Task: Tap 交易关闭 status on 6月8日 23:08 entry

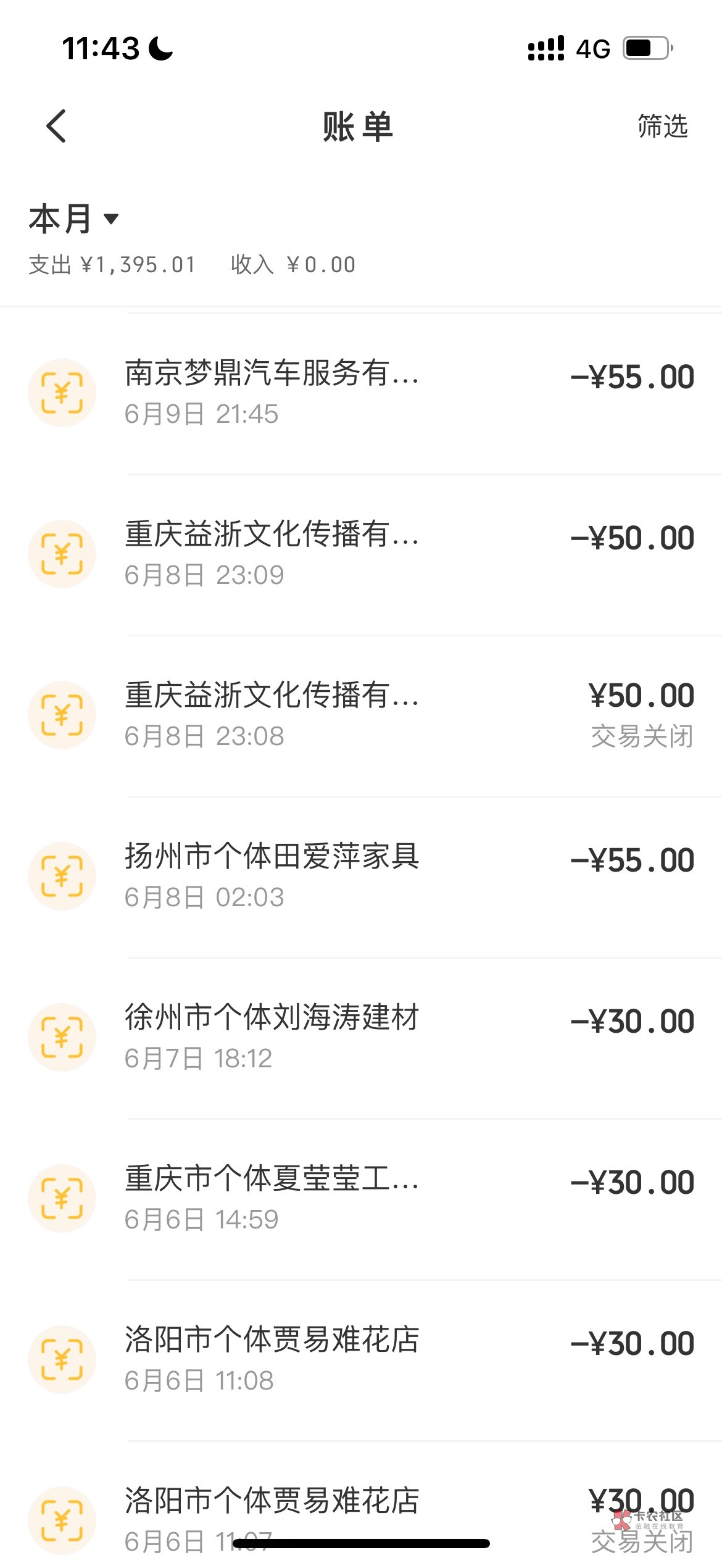Action: coord(642,736)
